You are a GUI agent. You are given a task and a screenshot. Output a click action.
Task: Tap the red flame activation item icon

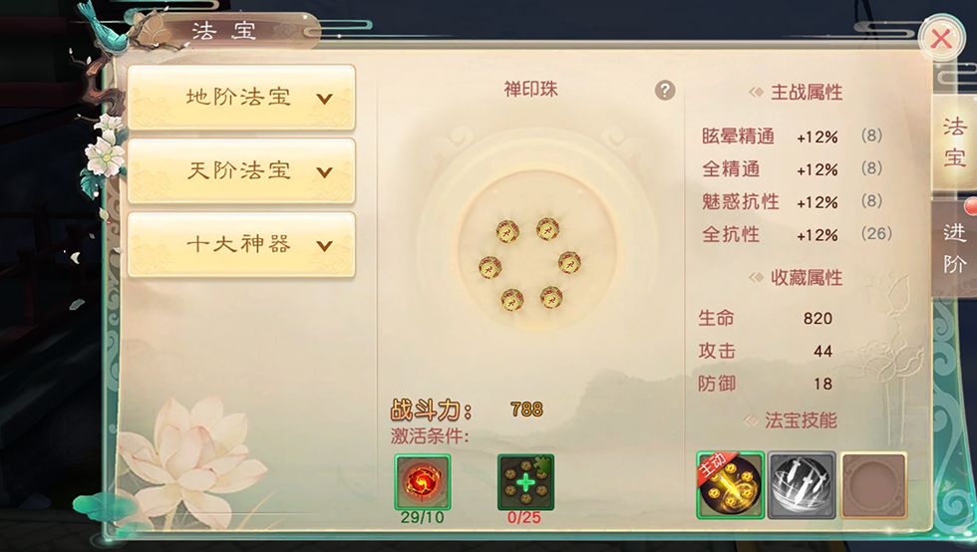tap(423, 482)
